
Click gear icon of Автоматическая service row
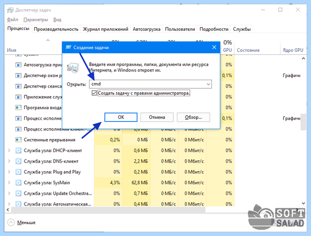click(19, 204)
